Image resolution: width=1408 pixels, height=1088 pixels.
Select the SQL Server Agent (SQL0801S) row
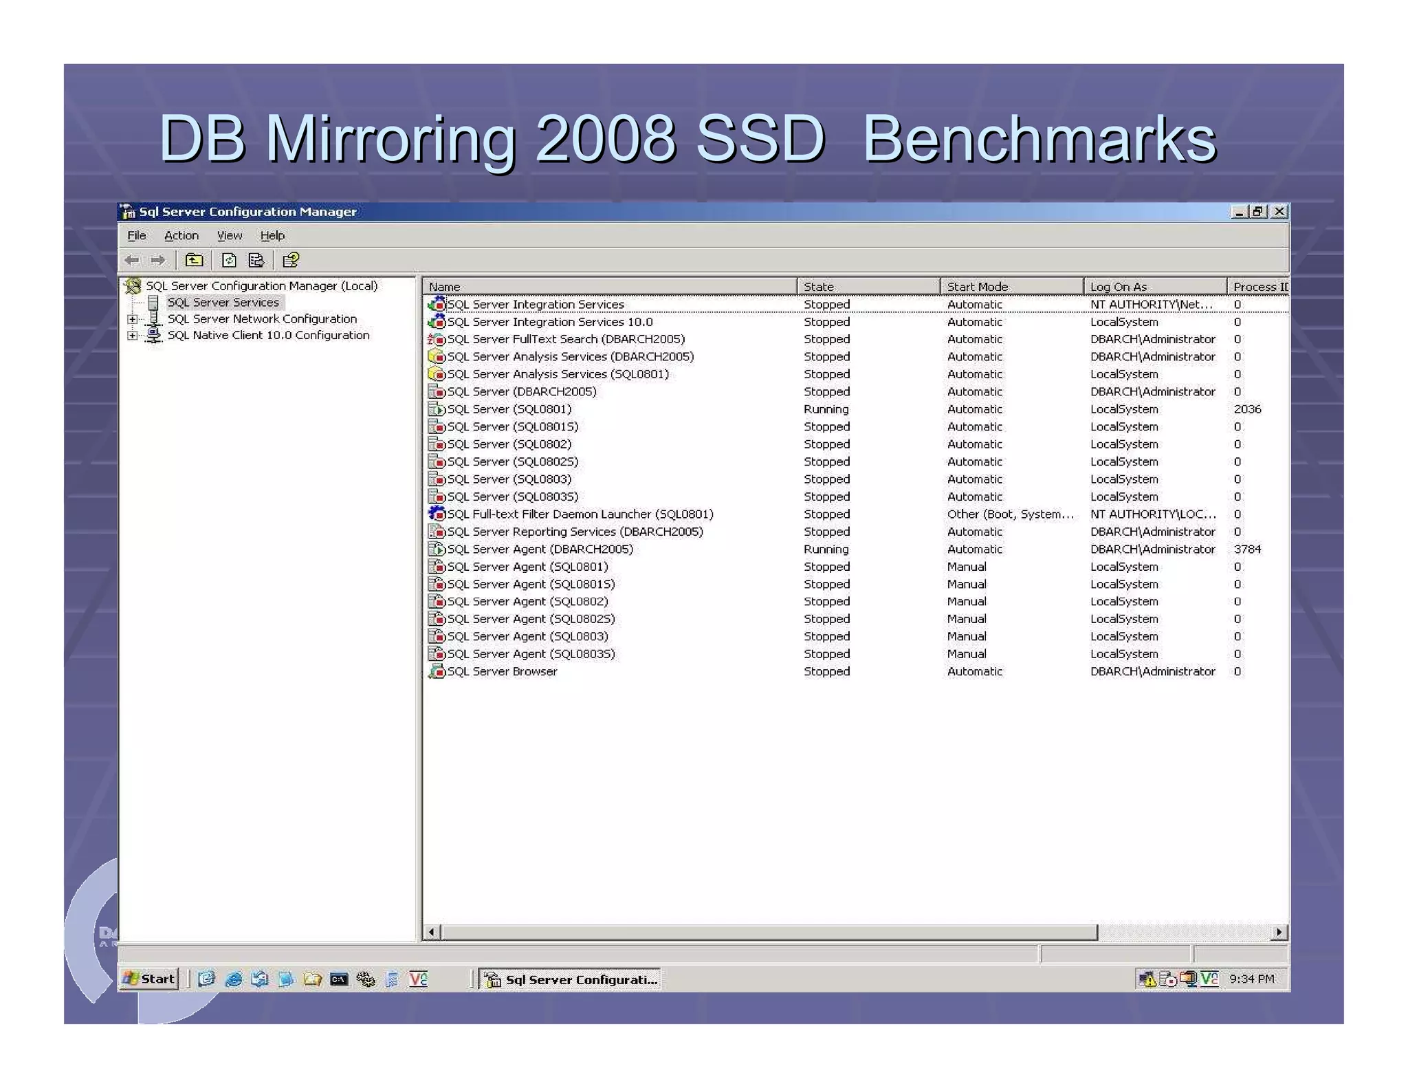tap(856, 584)
